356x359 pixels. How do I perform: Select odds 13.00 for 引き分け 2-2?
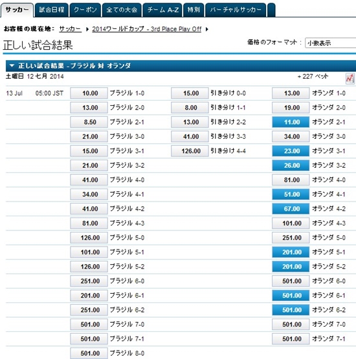[190, 122]
